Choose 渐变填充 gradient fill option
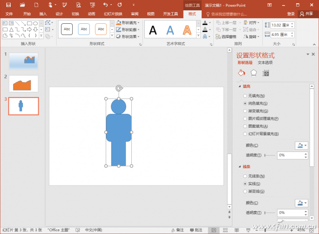 click(245, 111)
